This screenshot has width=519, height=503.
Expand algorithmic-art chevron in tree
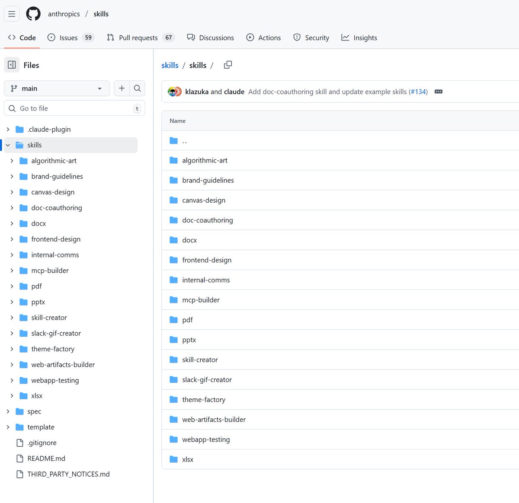[12, 161]
